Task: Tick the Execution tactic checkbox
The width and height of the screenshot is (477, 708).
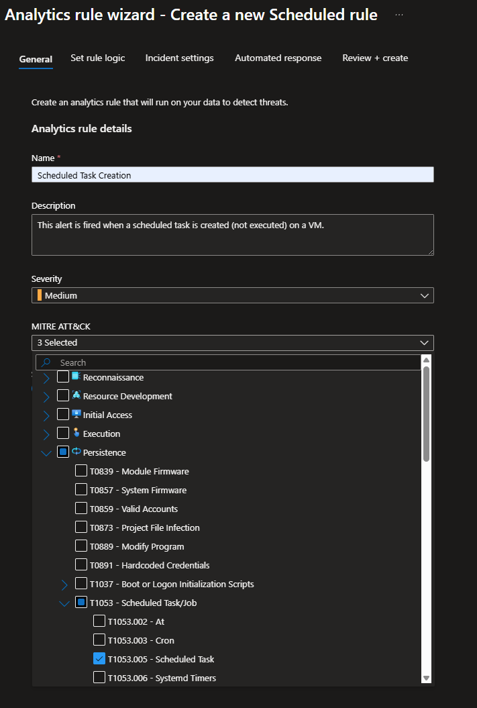Action: click(x=63, y=434)
